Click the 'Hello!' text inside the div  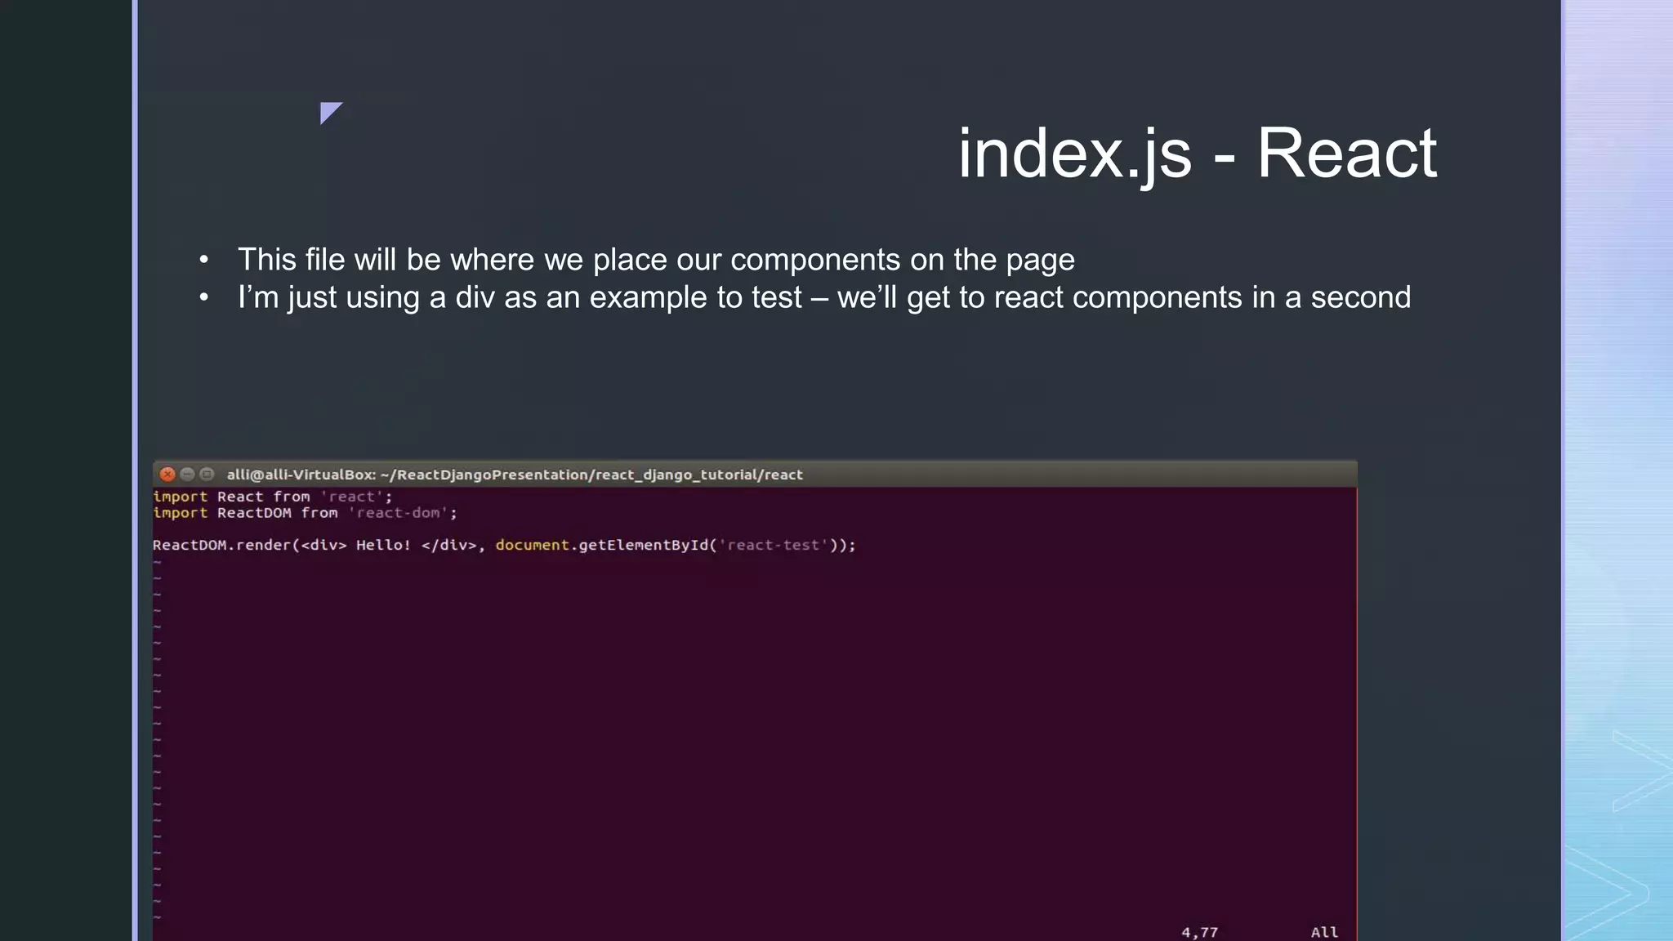pyautogui.click(x=383, y=545)
